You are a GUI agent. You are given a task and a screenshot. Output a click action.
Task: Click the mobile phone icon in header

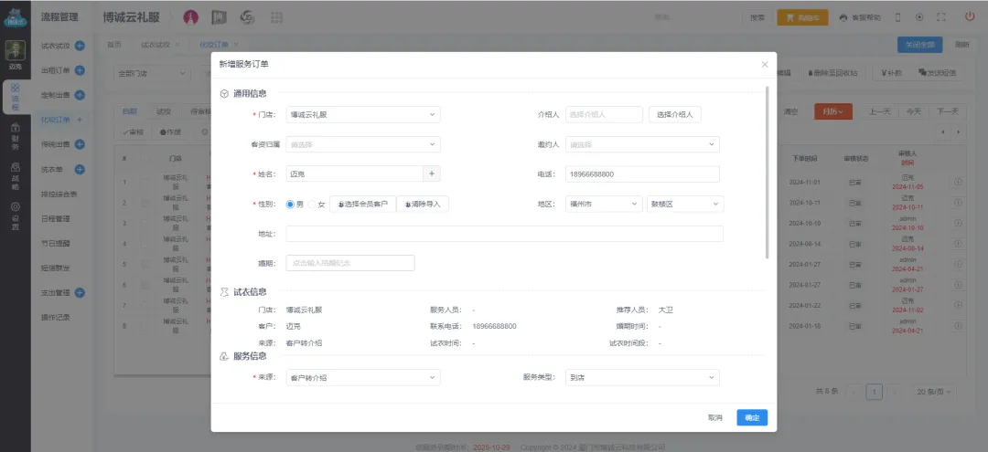tap(897, 17)
